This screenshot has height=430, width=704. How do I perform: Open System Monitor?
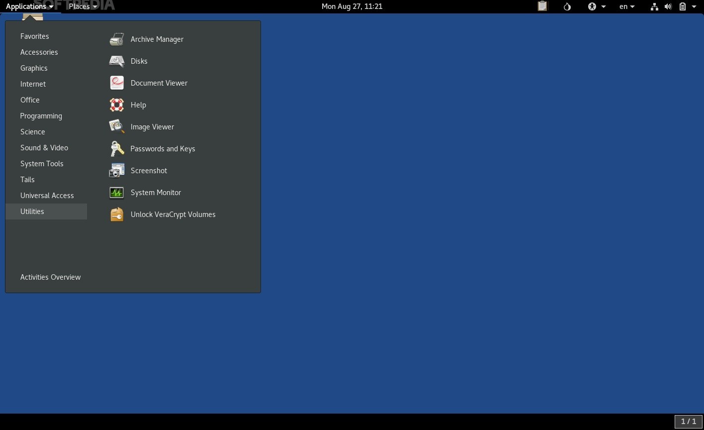click(x=156, y=193)
